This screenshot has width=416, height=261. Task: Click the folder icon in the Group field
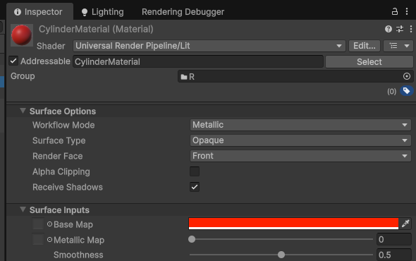pos(184,77)
